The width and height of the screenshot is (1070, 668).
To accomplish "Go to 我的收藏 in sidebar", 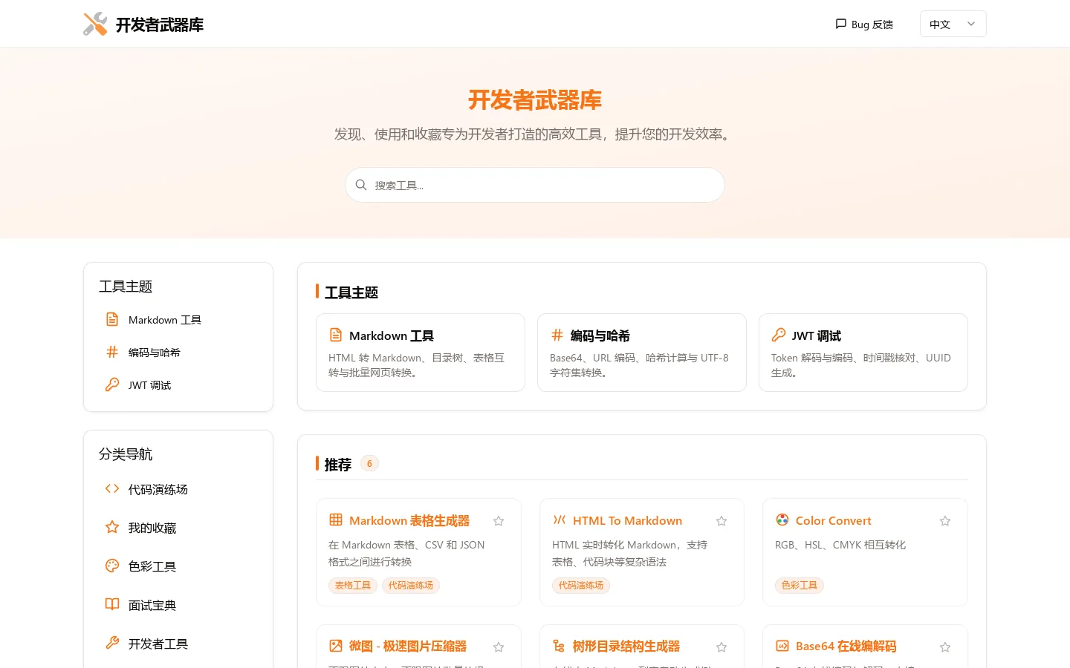I will pyautogui.click(x=178, y=527).
